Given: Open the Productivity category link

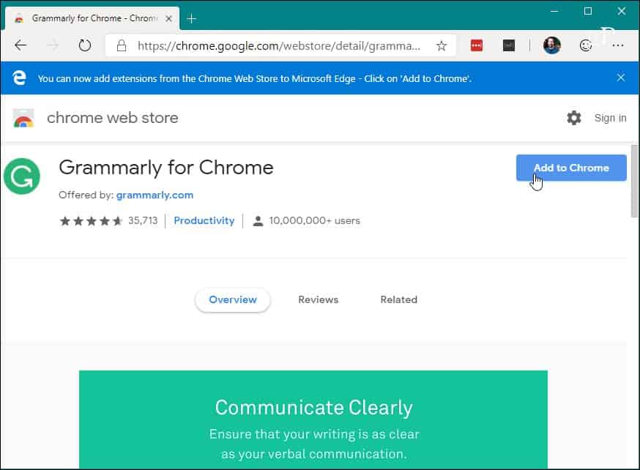Looking at the screenshot, I should [x=204, y=220].
